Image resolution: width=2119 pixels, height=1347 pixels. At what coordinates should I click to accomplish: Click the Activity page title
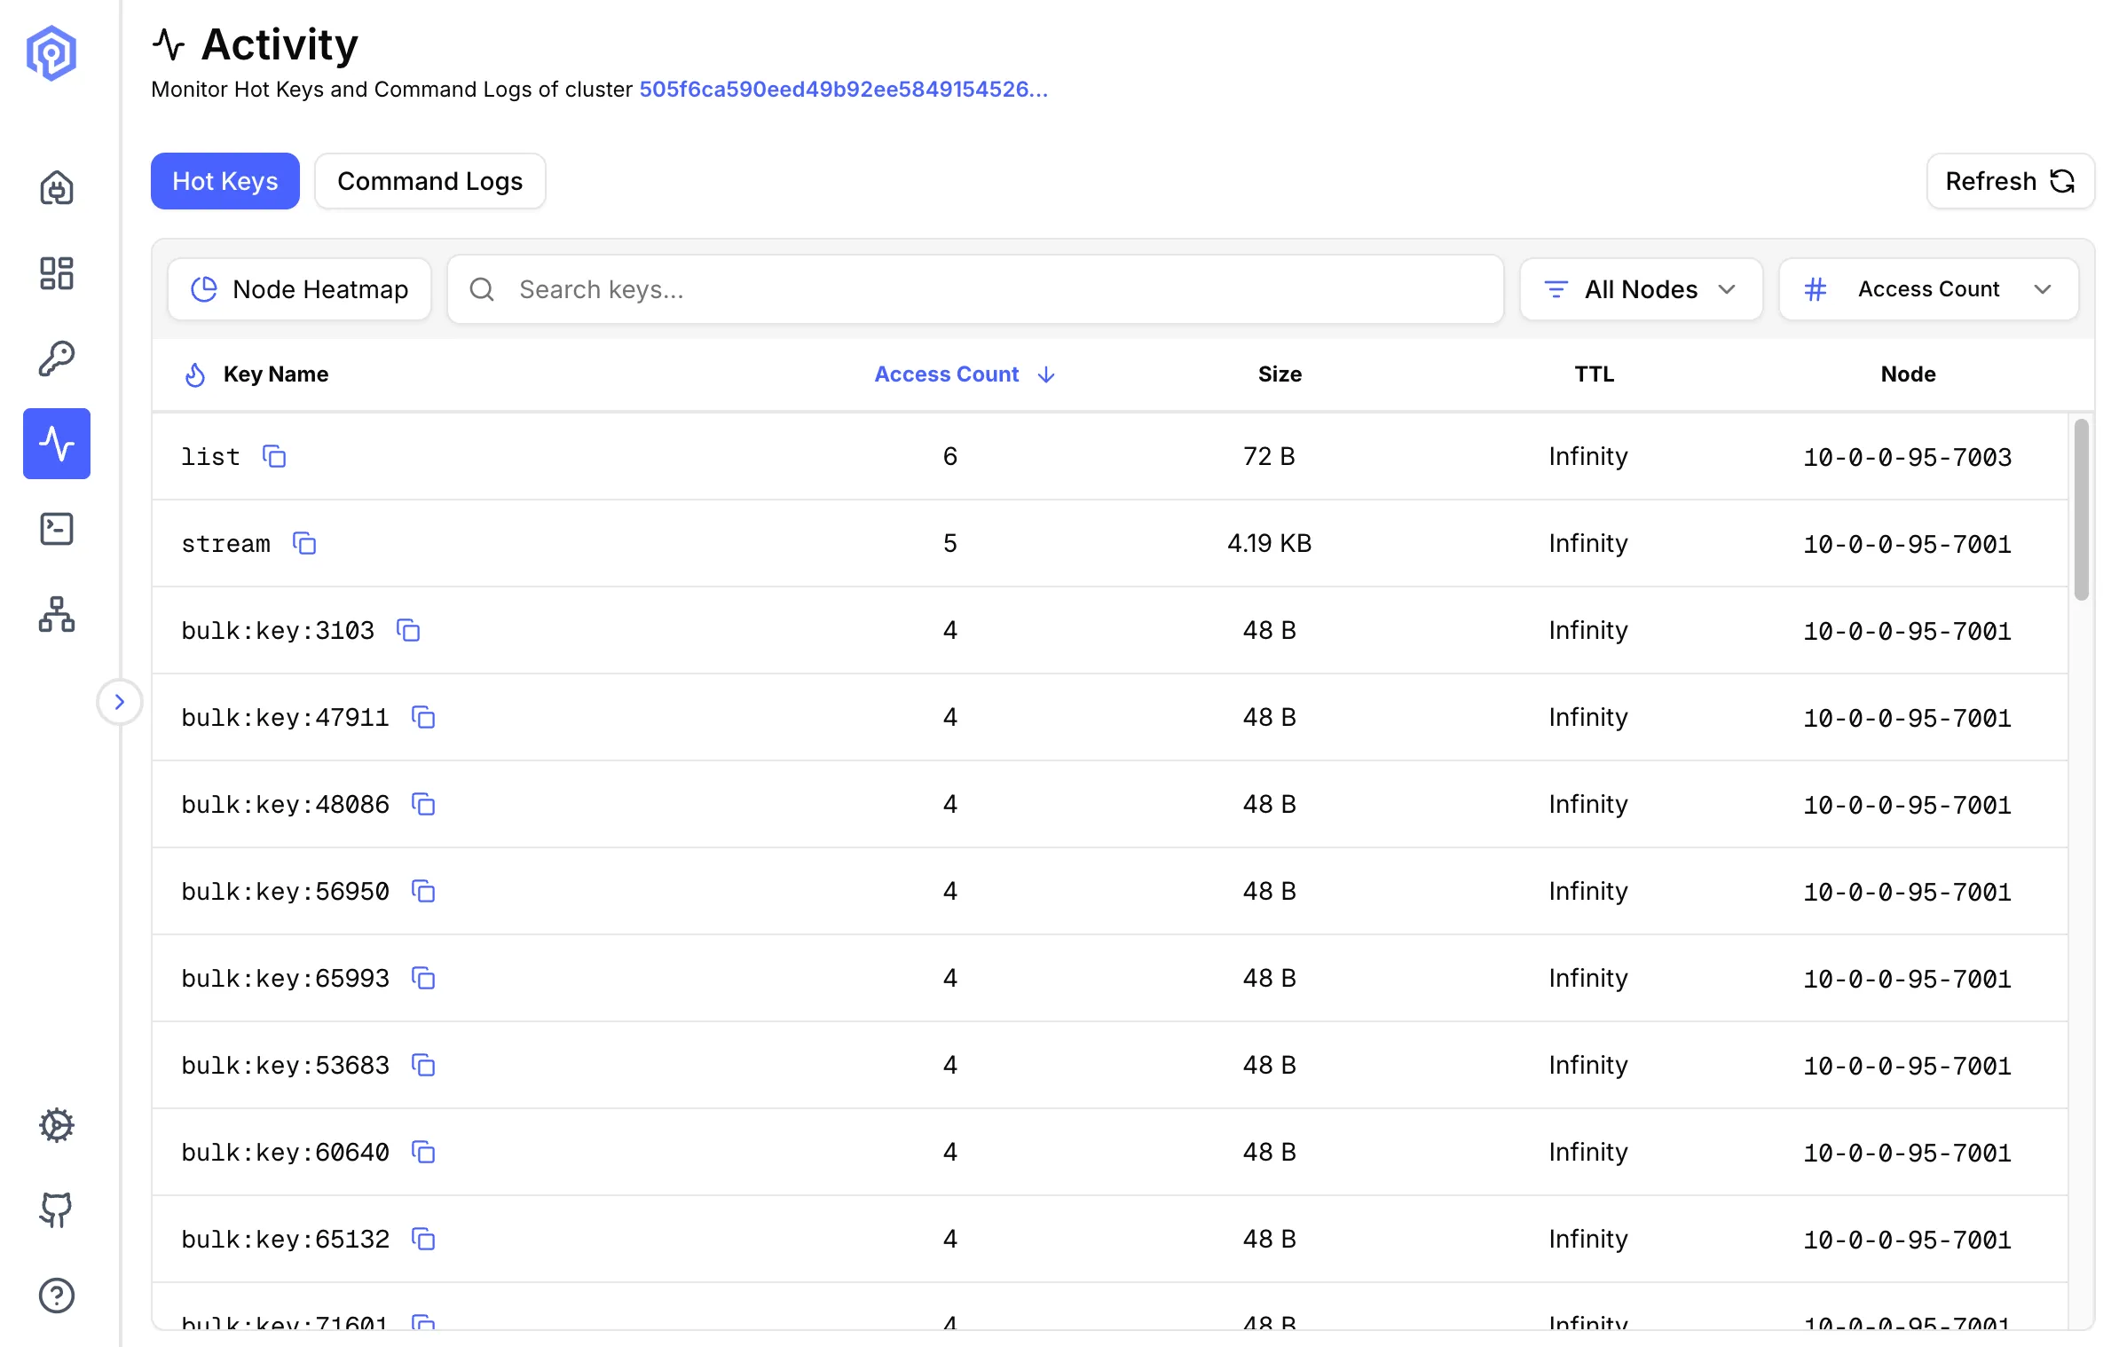pos(280,44)
